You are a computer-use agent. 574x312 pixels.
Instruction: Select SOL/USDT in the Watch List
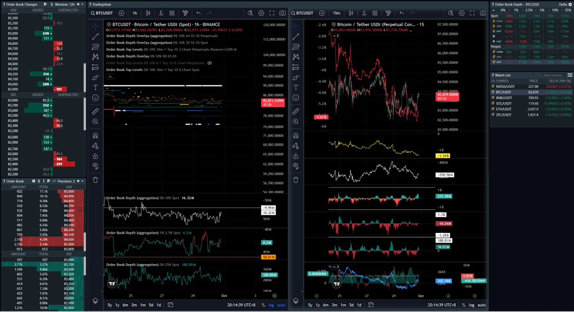(532, 104)
